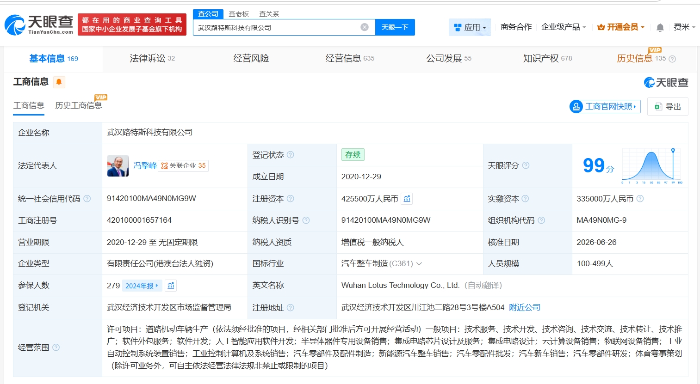Show help for 统一社会信用代码
The width and height of the screenshot is (700, 384).
(87, 199)
